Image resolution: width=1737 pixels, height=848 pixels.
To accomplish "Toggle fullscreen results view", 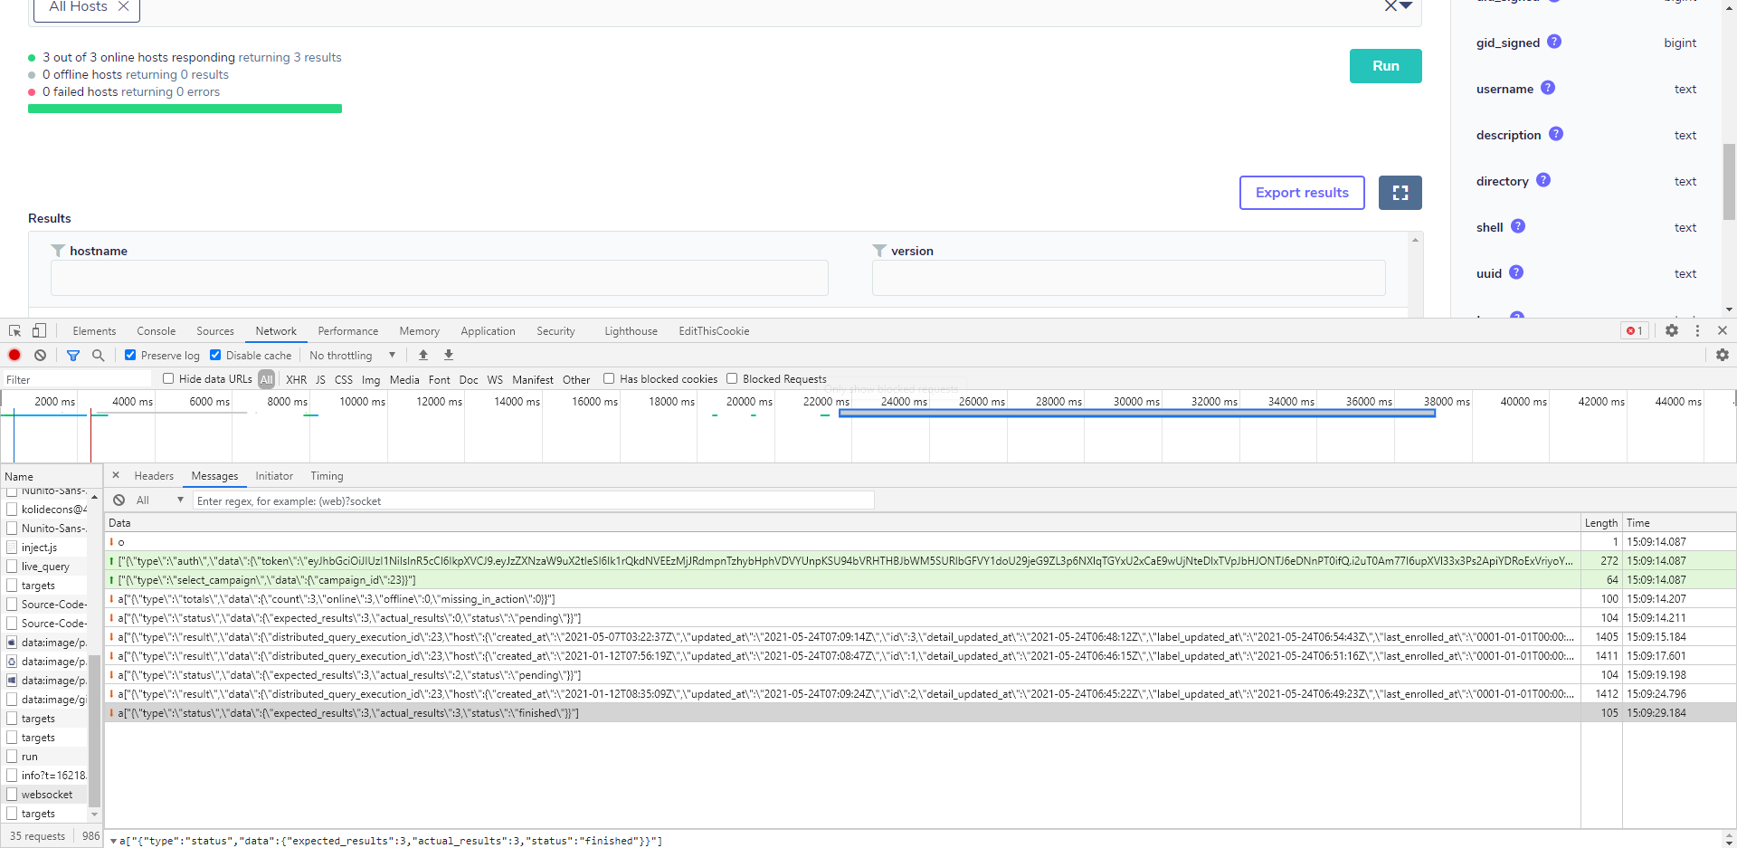I will (1400, 193).
